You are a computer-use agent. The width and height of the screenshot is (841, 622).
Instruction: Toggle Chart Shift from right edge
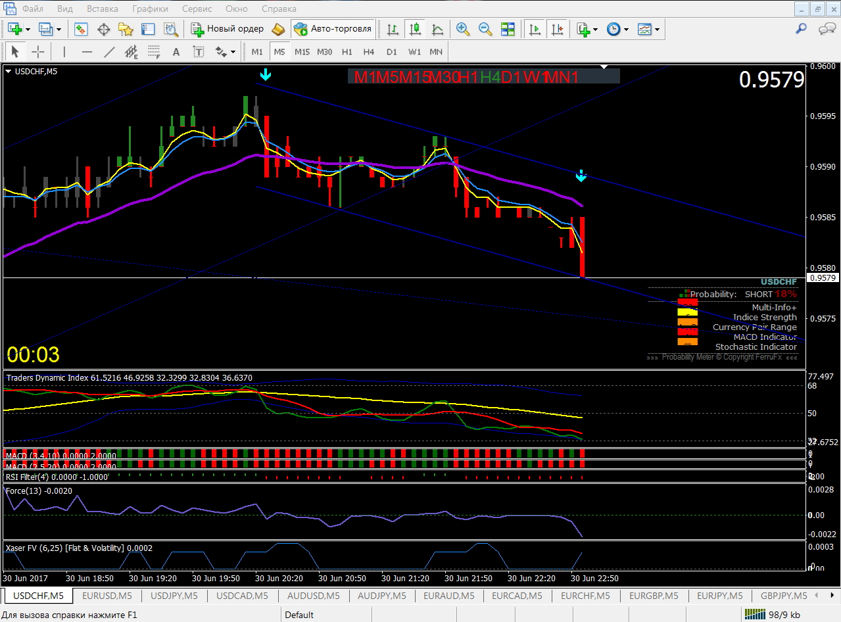coord(558,29)
